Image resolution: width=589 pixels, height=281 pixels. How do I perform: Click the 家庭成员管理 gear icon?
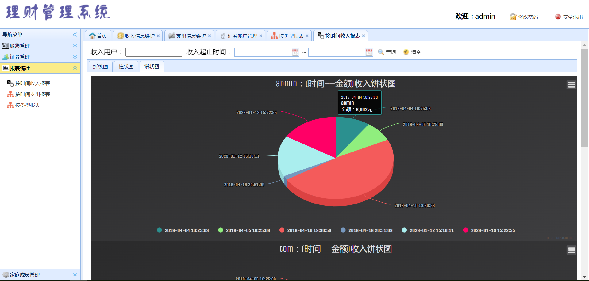click(x=6, y=275)
